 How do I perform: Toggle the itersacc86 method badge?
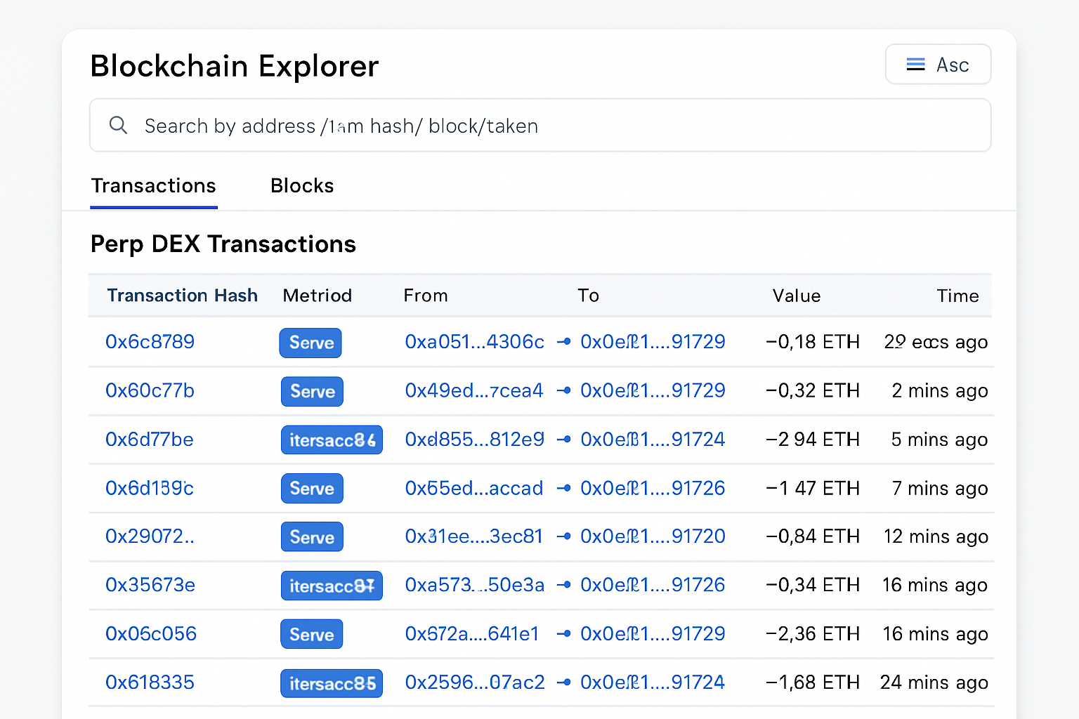[332, 440]
